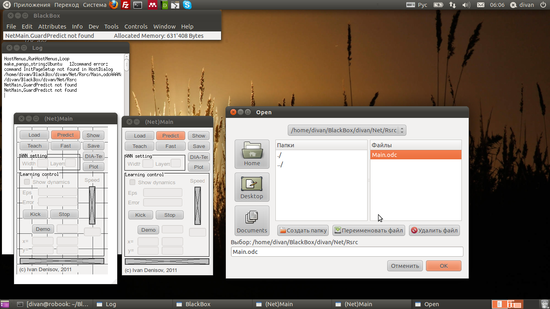
Task: Expand the /home/divan/BlackBox path dropdown
Action: click(x=347, y=130)
